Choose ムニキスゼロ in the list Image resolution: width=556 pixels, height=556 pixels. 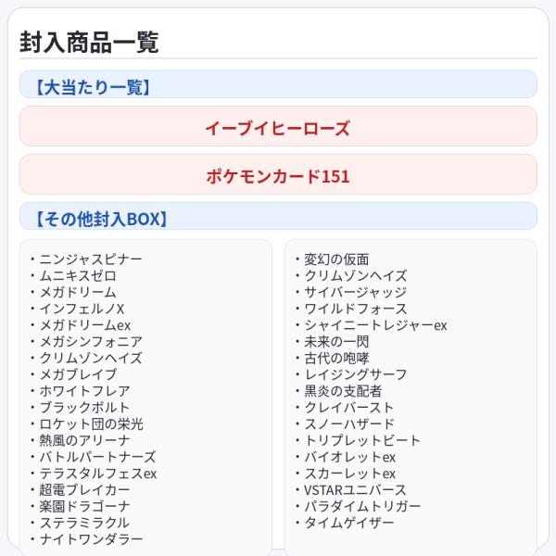coord(78,275)
